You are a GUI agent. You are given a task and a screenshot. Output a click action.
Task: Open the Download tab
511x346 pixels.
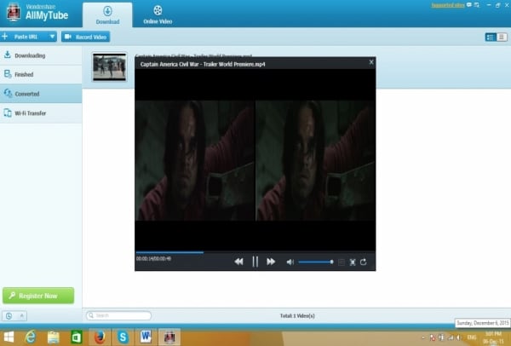coord(107,15)
